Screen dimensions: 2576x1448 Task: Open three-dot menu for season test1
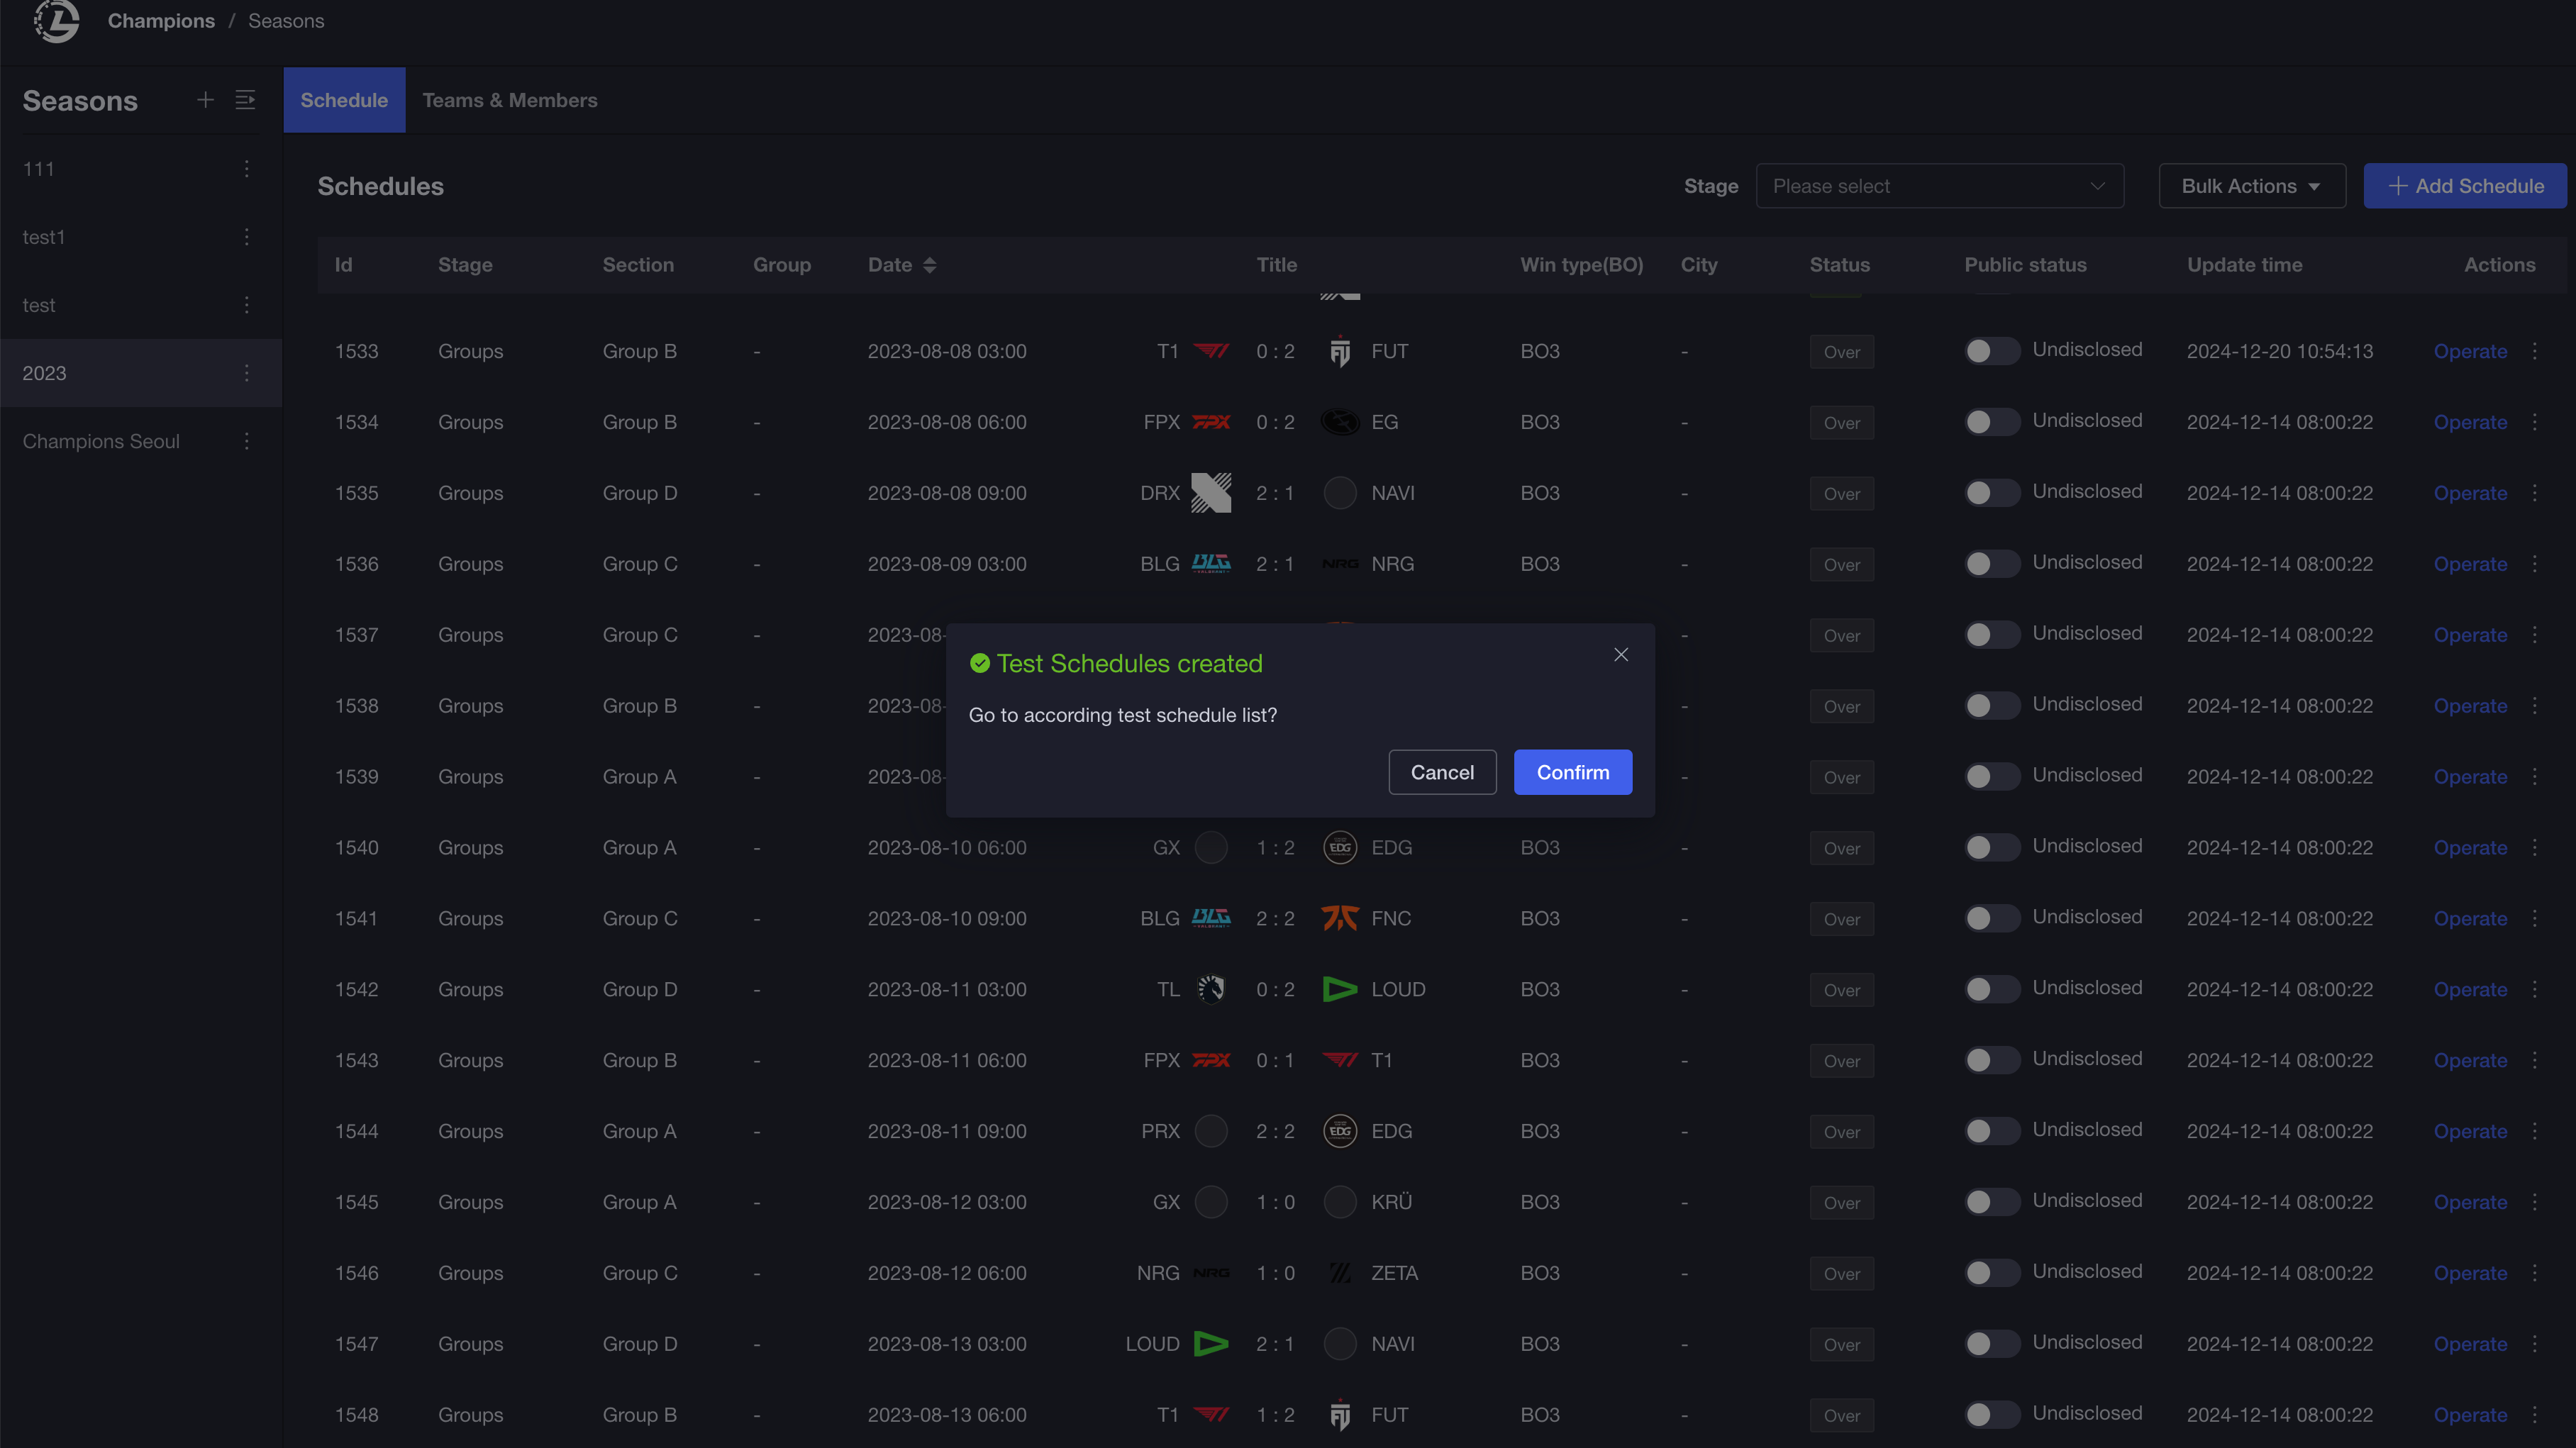tap(246, 237)
